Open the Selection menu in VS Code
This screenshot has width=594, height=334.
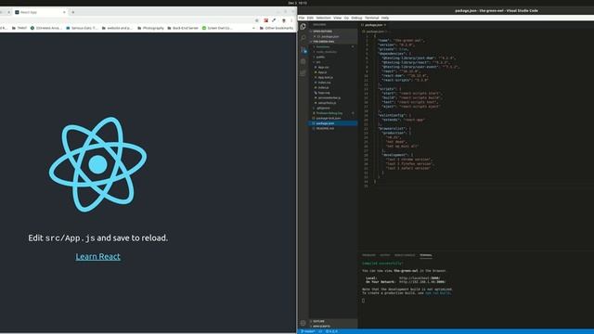click(323, 18)
